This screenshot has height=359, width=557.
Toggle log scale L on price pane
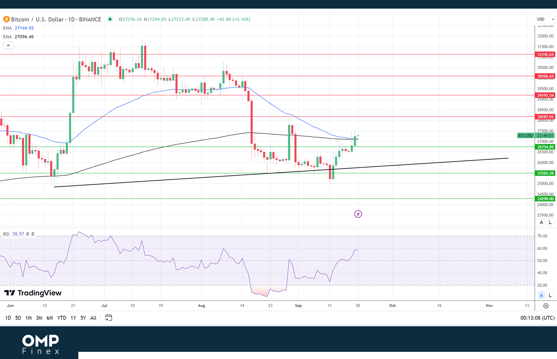tap(550, 222)
